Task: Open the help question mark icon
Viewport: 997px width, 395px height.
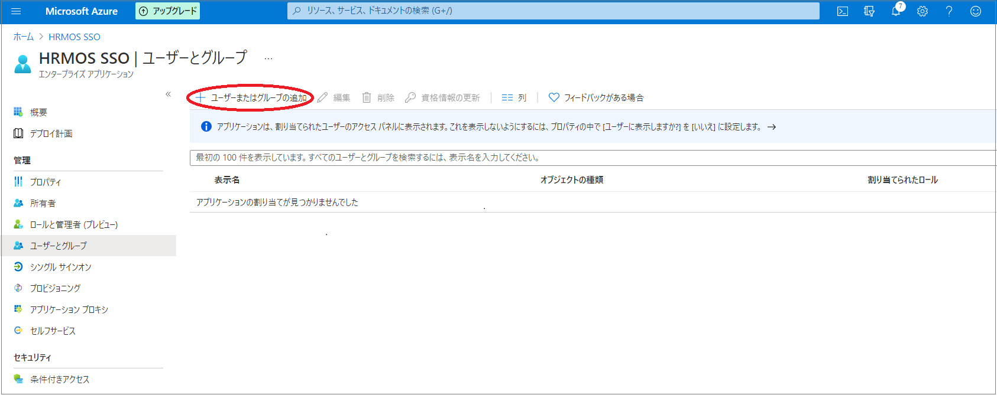Action: pos(949,11)
